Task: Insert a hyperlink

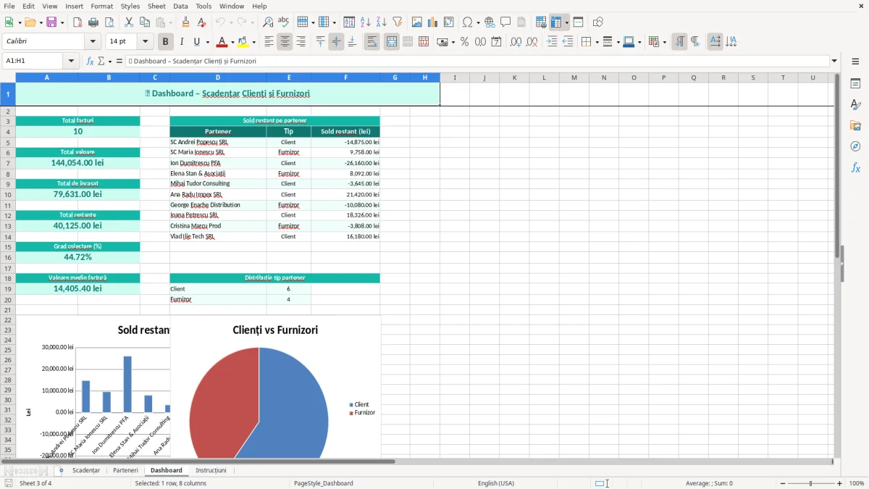Action: [x=490, y=22]
